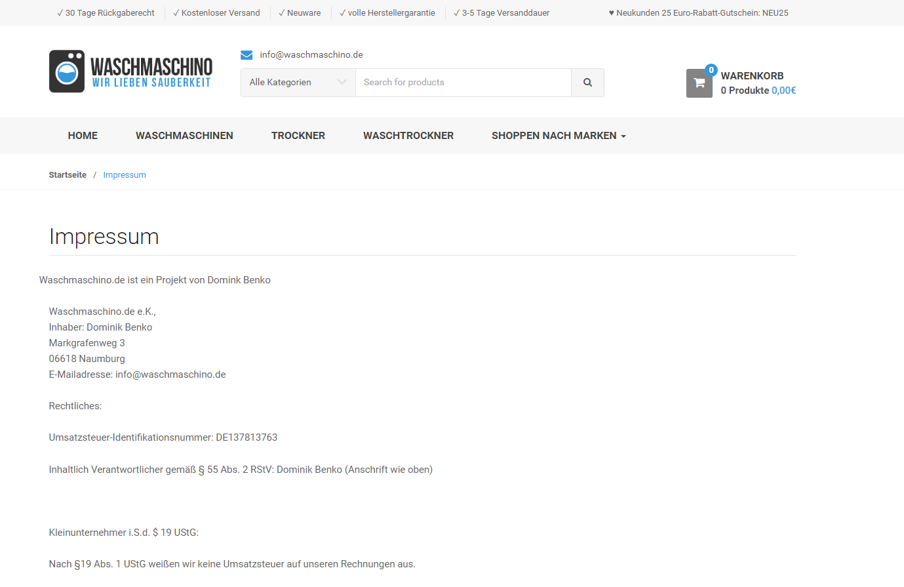Click the Startseite breadcrumb link
The image size is (904, 587).
tap(68, 175)
